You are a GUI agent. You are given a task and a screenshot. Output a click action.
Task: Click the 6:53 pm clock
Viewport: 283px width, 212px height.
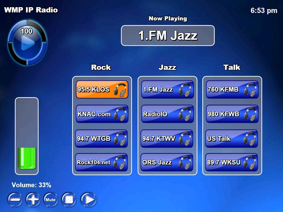(264, 11)
